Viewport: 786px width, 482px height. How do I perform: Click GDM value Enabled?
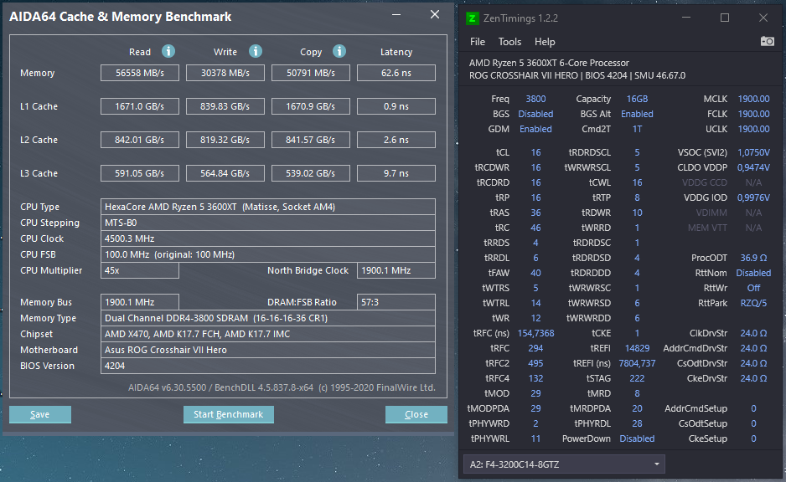pyautogui.click(x=535, y=129)
